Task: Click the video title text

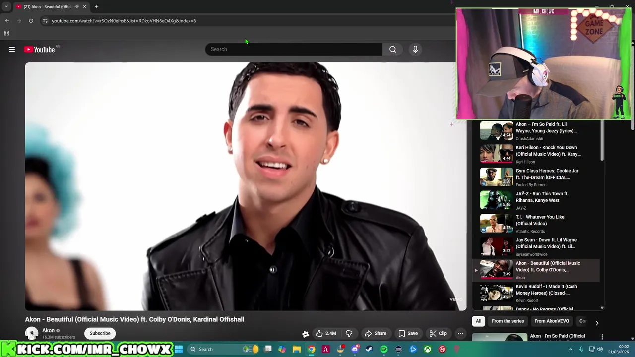Action: click(x=134, y=319)
